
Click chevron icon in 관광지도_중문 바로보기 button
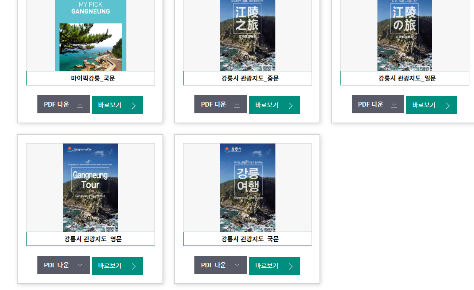pyautogui.click(x=291, y=105)
